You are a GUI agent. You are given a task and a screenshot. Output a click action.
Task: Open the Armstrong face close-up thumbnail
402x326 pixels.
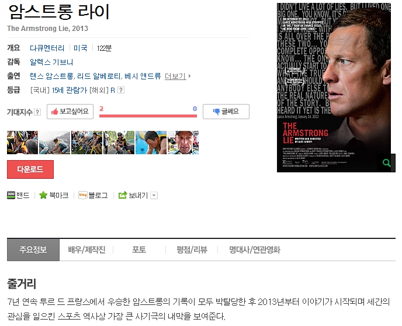[183, 143]
